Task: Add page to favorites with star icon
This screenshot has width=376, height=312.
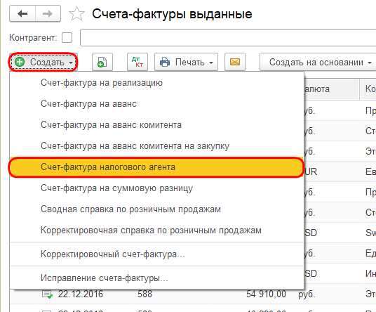Action: coord(76,14)
